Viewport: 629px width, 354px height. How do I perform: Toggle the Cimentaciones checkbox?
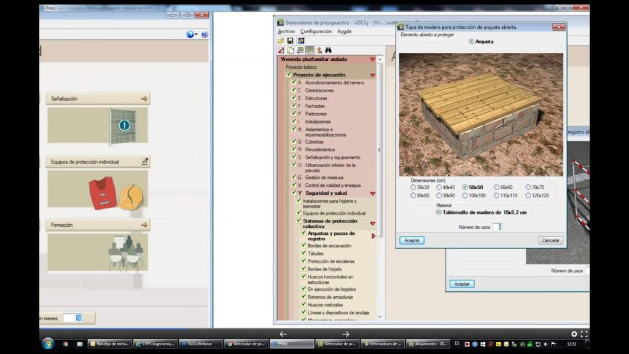click(294, 90)
